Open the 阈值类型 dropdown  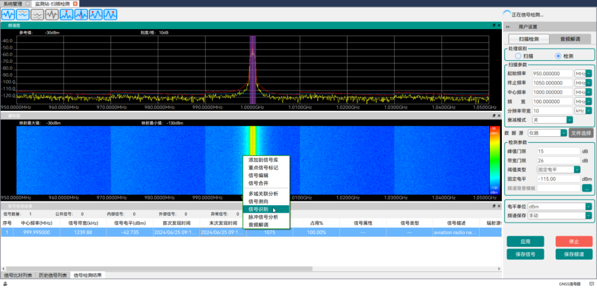pos(577,169)
